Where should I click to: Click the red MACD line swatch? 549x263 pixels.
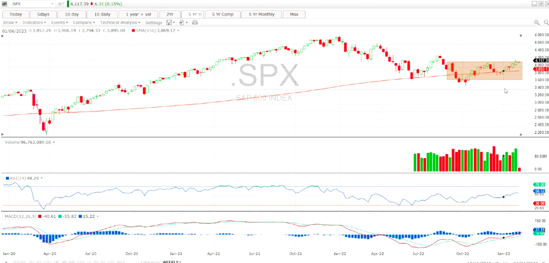[x=39, y=216]
